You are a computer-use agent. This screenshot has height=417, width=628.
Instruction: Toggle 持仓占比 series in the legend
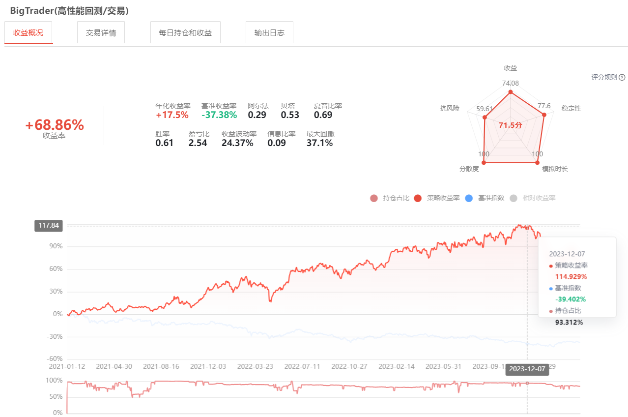390,198
